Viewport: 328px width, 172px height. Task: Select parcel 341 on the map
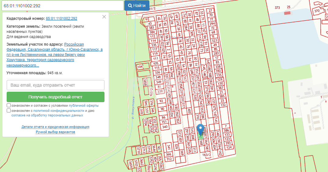(169, 147)
